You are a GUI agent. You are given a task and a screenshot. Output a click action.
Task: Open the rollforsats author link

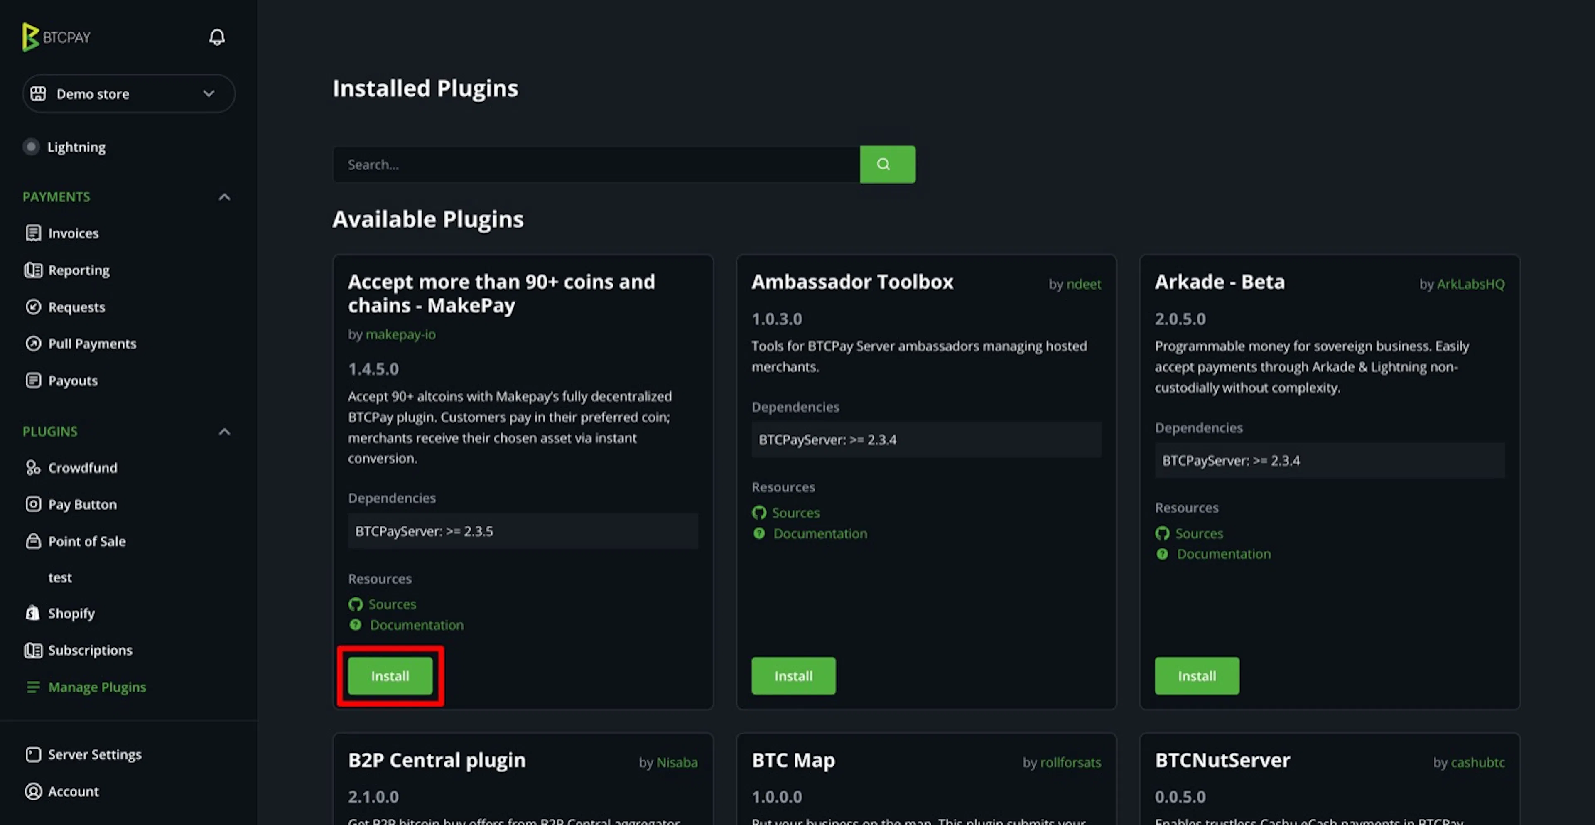[1070, 762]
